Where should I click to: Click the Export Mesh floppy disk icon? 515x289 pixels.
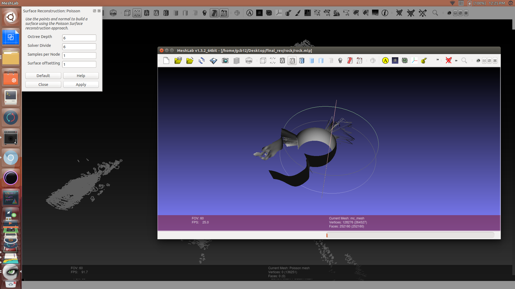pos(214,61)
